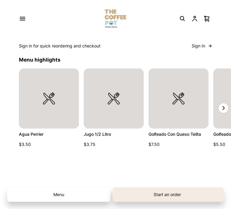
Task: Click the $7.50 Golfeado price
Action: coord(154,144)
